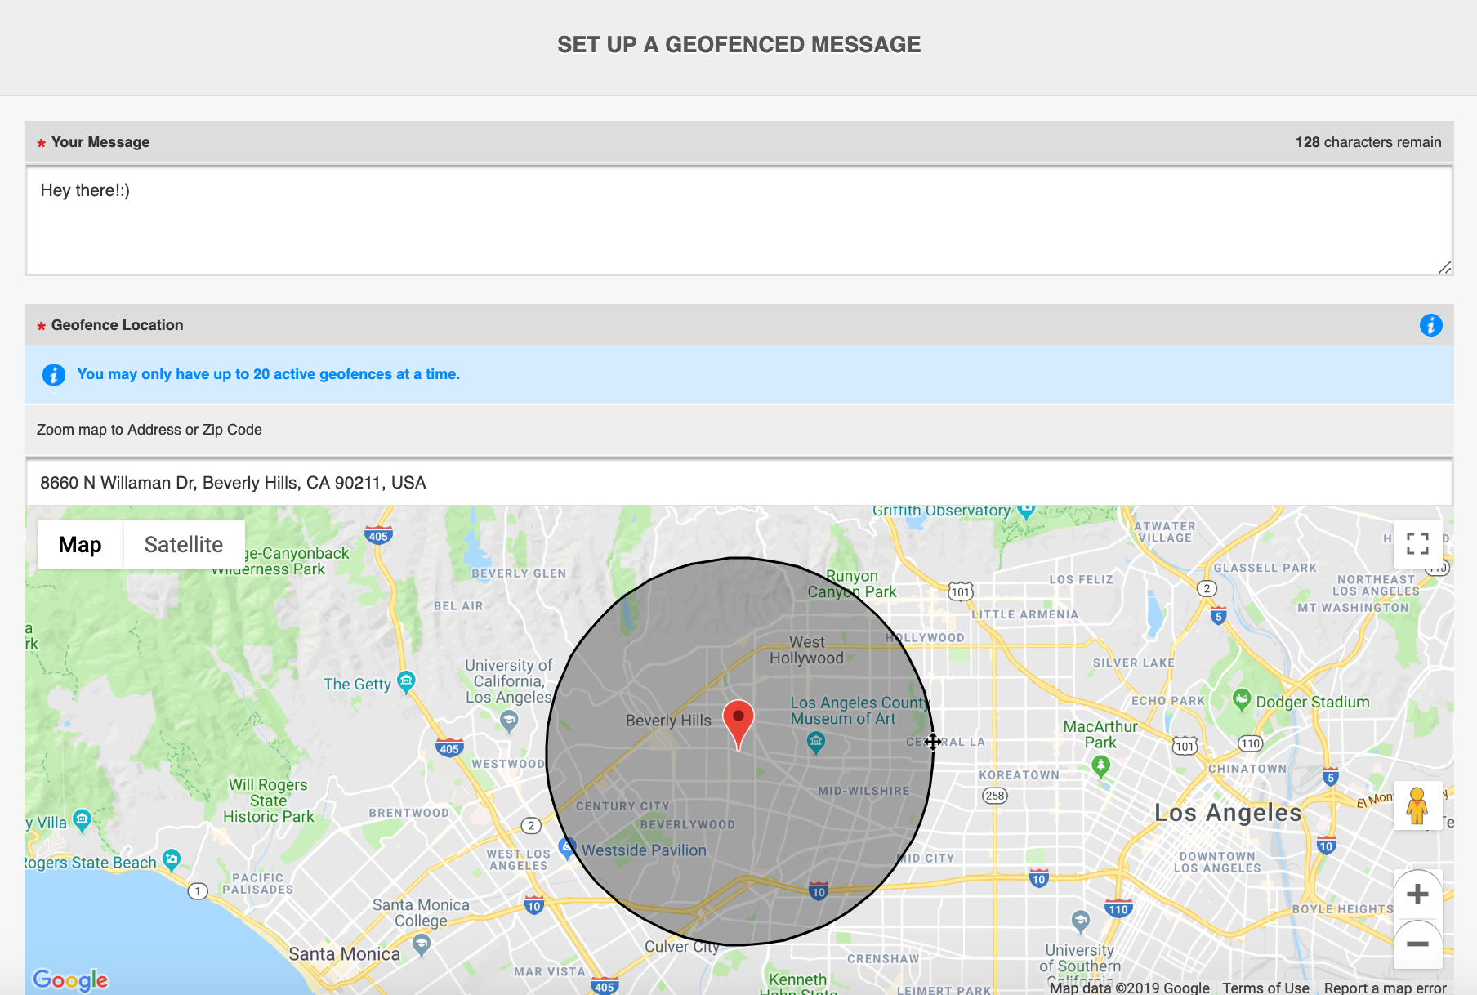The width and height of the screenshot is (1477, 995).
Task: Switch to Satellite map view
Action: (184, 545)
